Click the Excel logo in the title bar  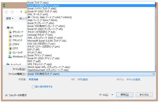(5, 5)
